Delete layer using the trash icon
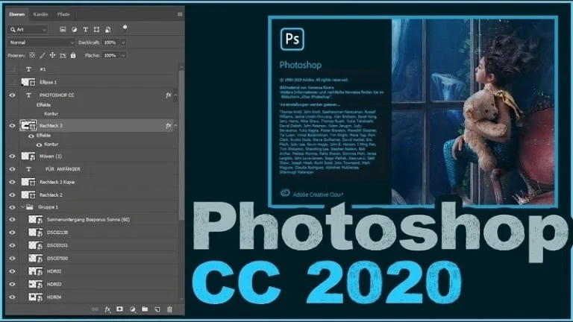573x322 pixels. [x=169, y=309]
